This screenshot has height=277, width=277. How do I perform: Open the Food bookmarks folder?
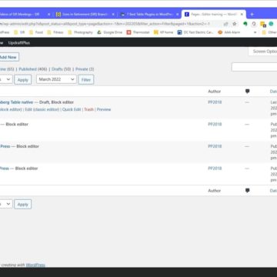[x=36, y=32]
